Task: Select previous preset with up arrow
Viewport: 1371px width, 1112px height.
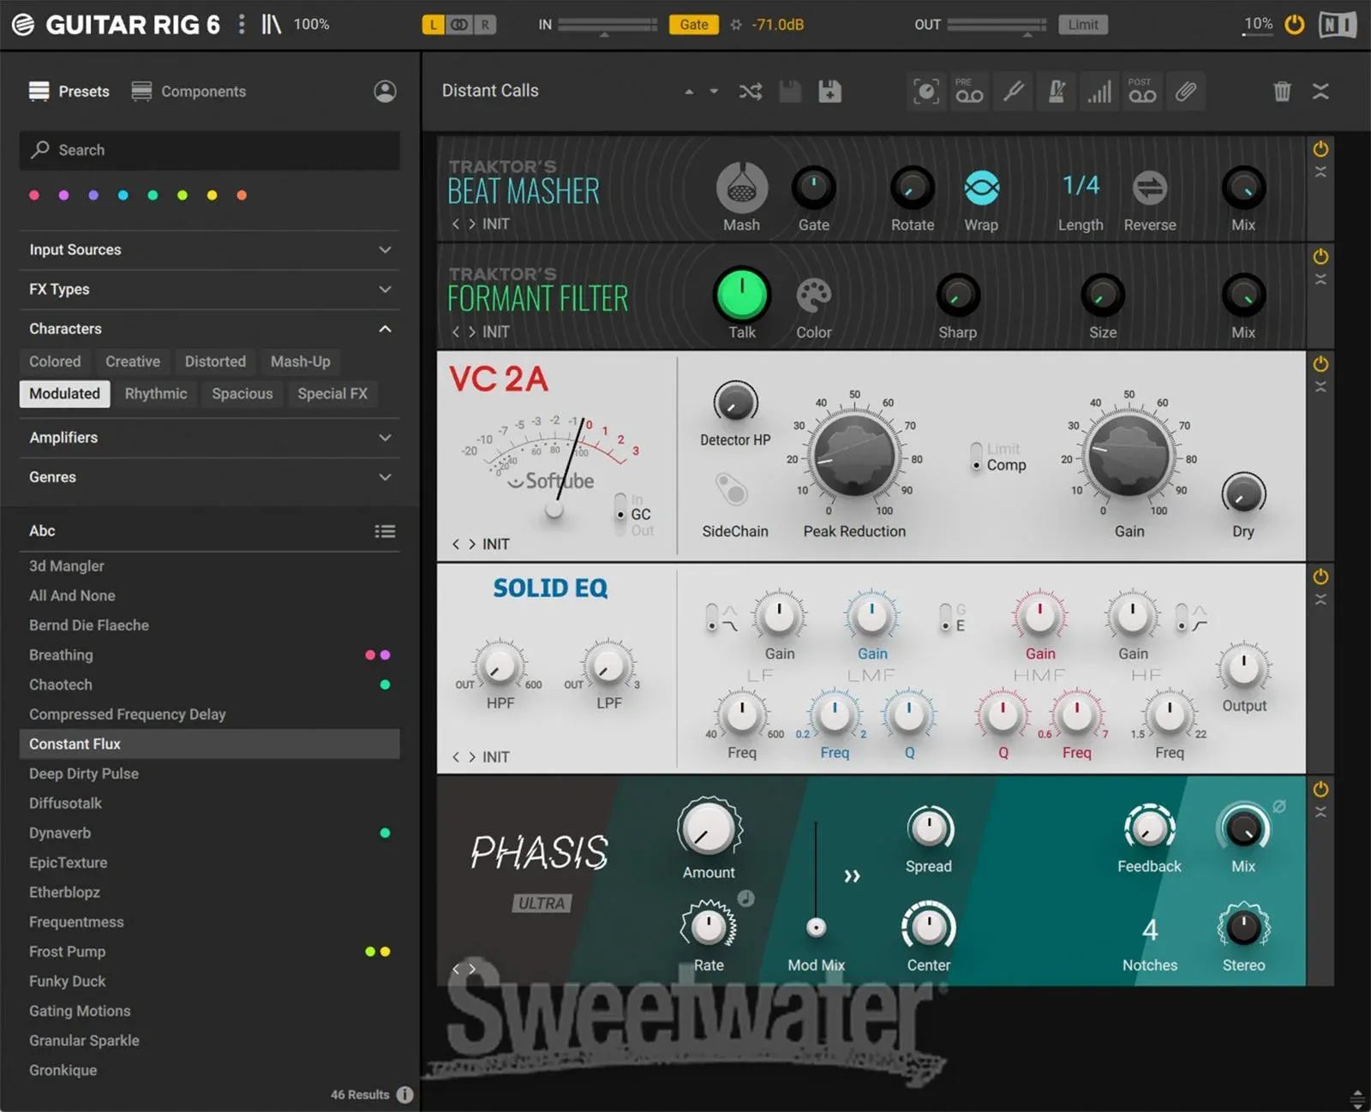Action: 689,92
